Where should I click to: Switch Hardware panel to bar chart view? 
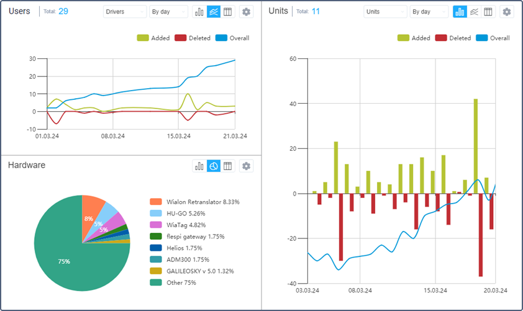(200, 166)
